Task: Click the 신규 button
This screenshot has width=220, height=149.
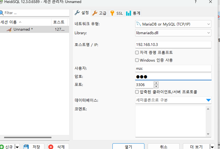Action: (x=7, y=147)
